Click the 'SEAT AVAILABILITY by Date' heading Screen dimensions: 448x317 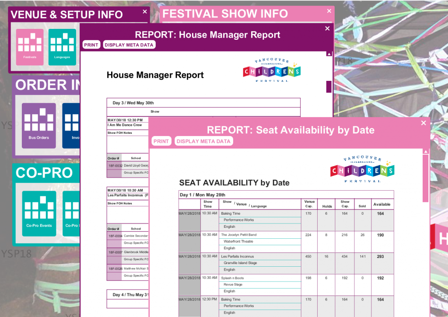(x=234, y=183)
